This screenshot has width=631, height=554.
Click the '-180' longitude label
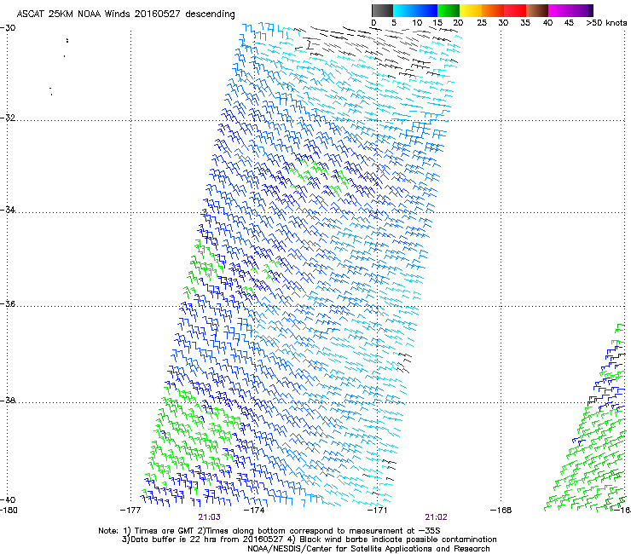pyautogui.click(x=9, y=511)
